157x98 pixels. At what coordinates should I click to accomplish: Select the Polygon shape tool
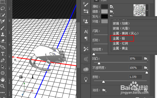(x=2, y=73)
